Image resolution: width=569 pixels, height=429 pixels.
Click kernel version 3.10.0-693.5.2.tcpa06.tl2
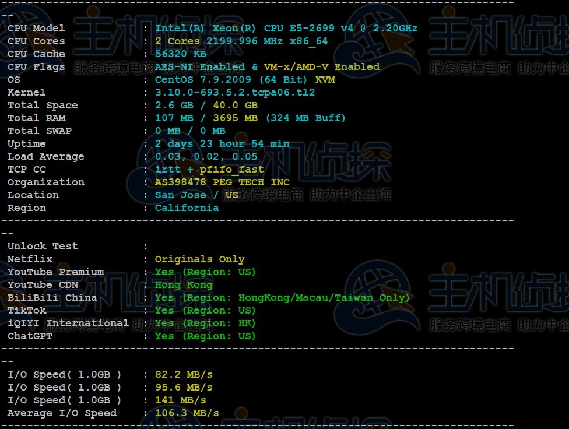point(235,93)
